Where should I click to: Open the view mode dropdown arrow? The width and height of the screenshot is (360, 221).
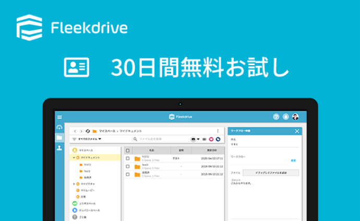(198, 139)
